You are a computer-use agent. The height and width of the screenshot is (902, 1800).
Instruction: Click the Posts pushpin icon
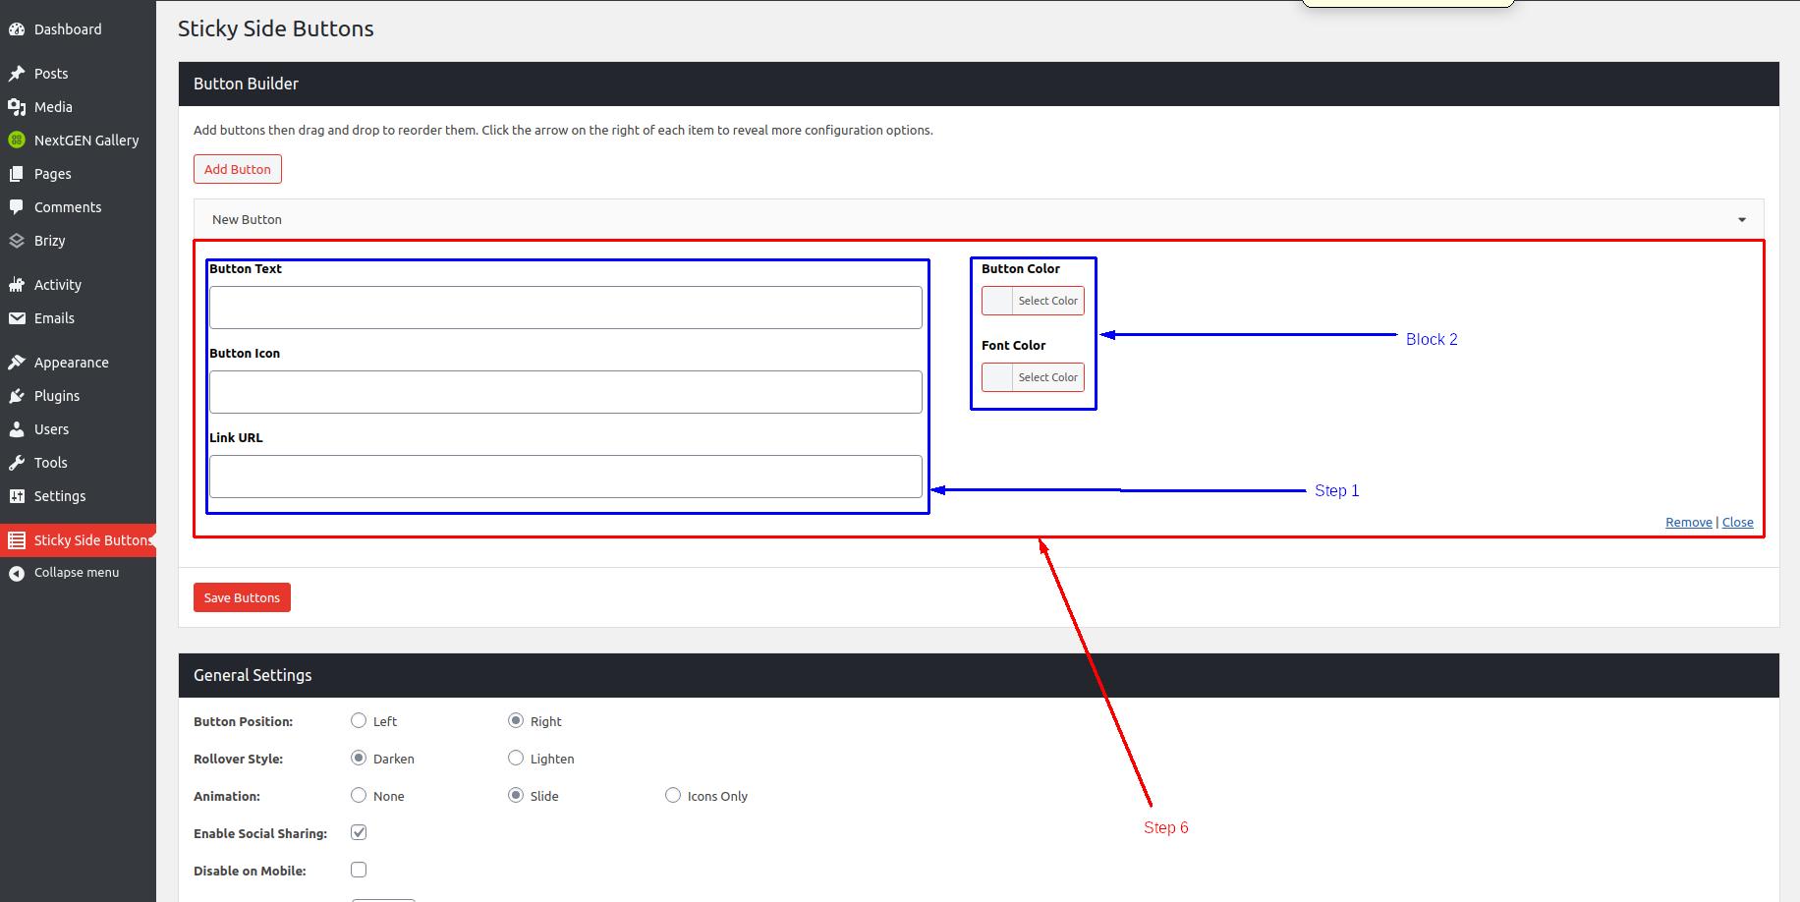tap(17, 74)
